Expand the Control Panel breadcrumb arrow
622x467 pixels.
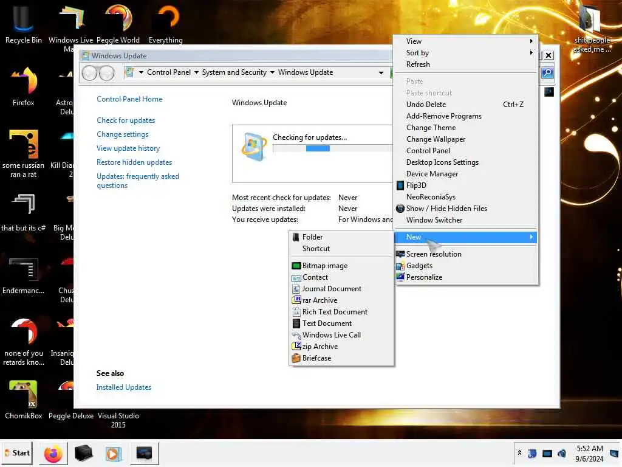click(196, 73)
